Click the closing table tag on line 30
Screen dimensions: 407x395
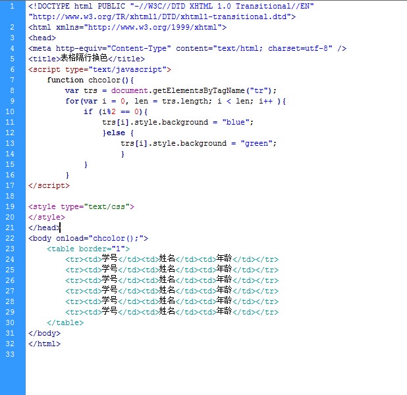(65, 322)
